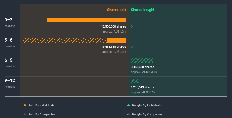232x118 pixels.
Task: Toggle the Sold By Individuals legend label
Action: pos(41,105)
